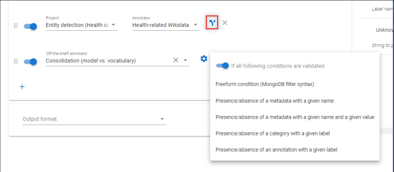The image size is (394, 172).
Task: Remove the Entity detection annotator row
Action: (x=225, y=23)
